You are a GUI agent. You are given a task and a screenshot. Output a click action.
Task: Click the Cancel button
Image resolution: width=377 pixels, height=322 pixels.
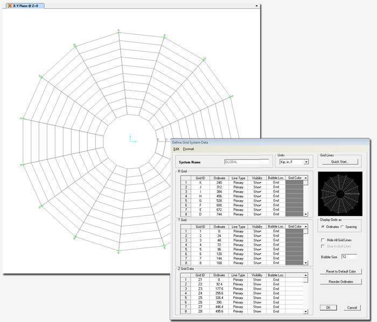352,307
